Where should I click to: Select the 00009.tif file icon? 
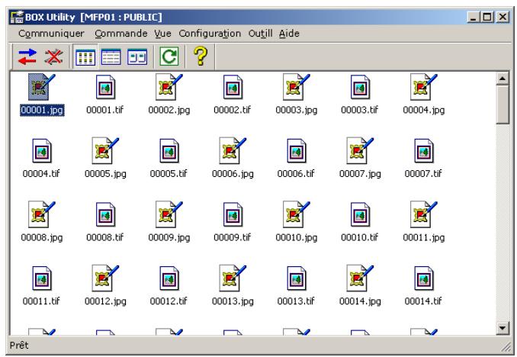tap(233, 214)
